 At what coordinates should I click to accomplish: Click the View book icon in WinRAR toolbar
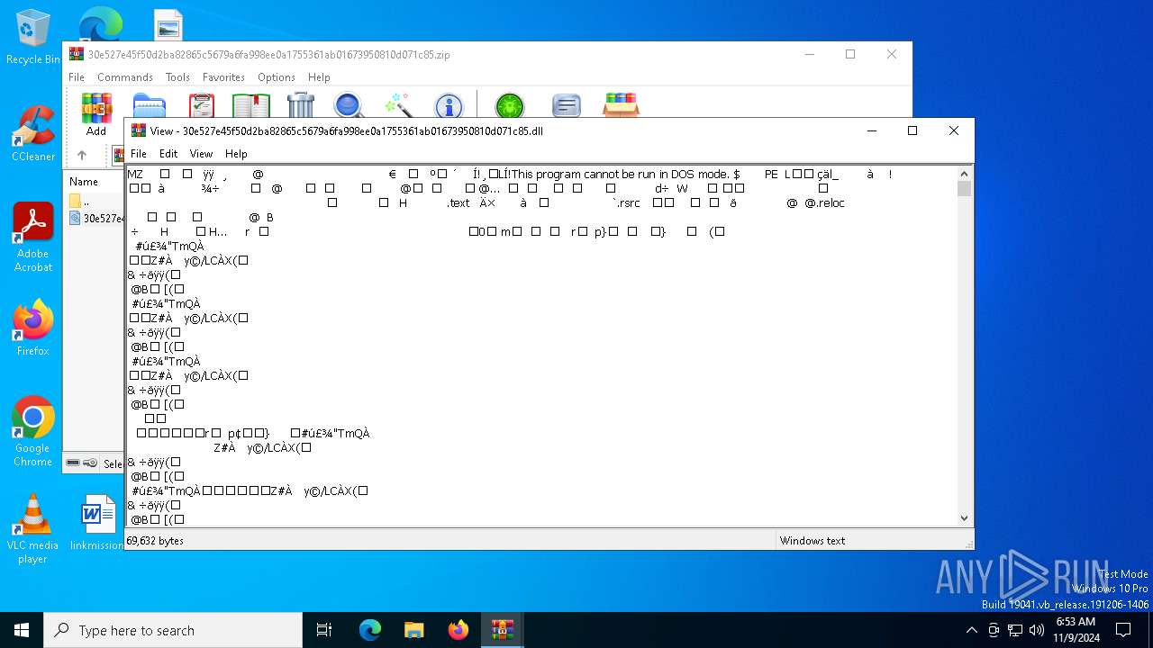[x=251, y=106]
